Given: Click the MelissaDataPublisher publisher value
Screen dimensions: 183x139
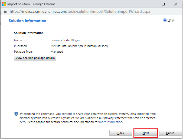Looking at the screenshot, I should [x=79, y=46].
